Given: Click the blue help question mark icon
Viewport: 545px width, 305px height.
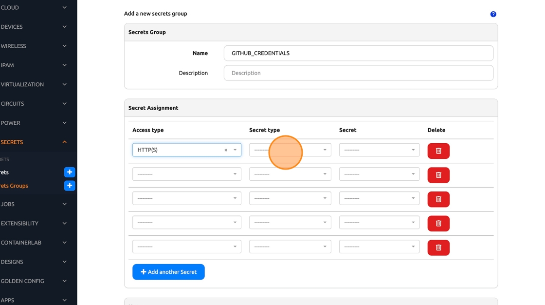Looking at the screenshot, I should click(493, 14).
